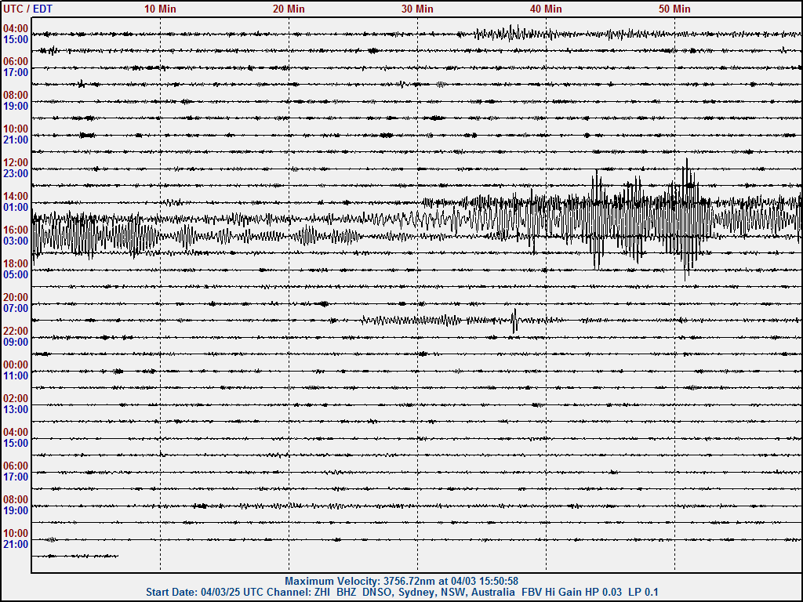The height and width of the screenshot is (602, 803).
Task: Select the "20 Min" column label
Action: click(x=289, y=9)
